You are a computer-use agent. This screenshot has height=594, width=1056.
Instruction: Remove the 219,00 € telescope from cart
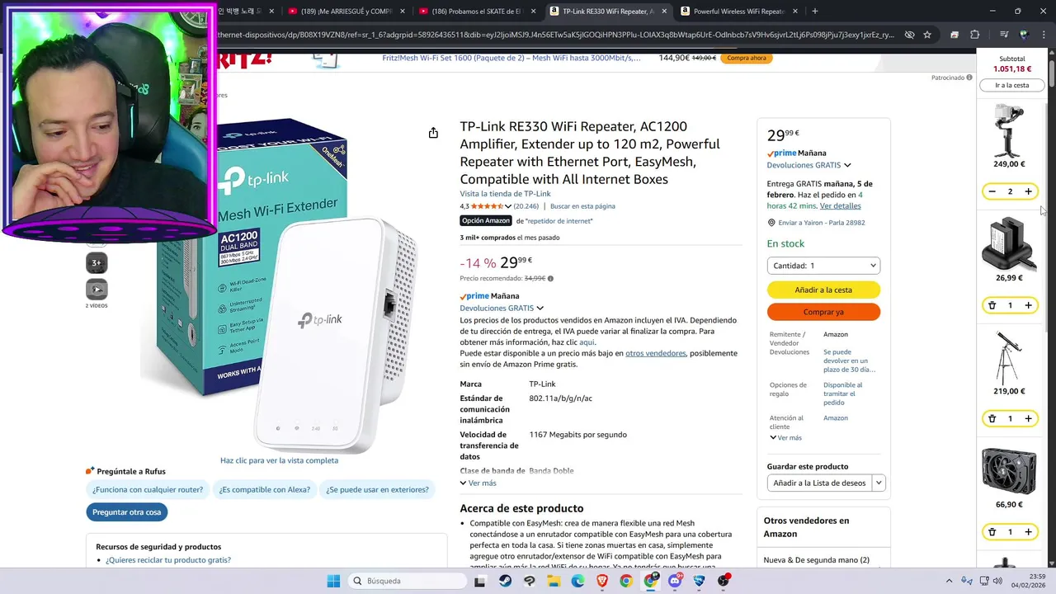[x=992, y=418]
